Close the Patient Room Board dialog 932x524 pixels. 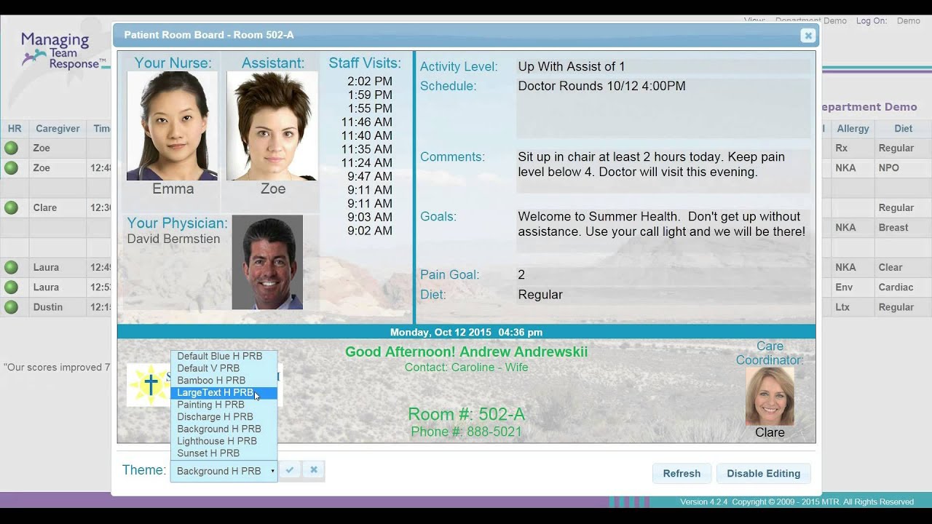(807, 35)
